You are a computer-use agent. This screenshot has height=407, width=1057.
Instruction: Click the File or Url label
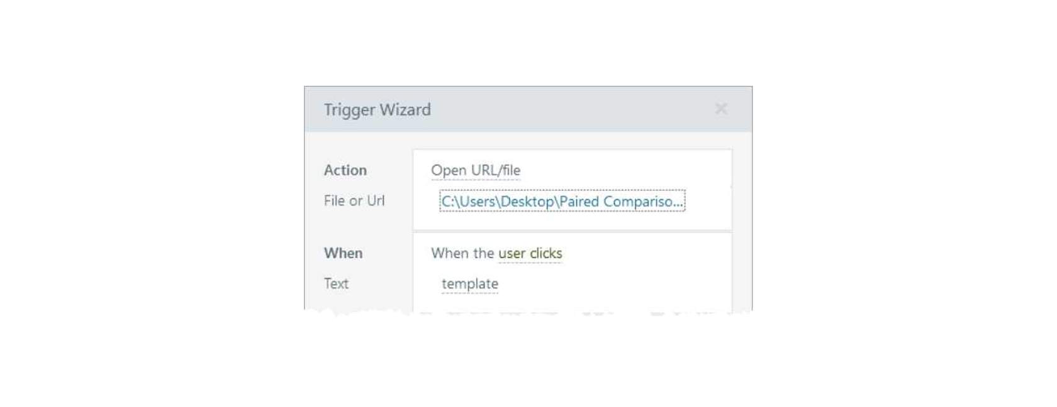(x=354, y=201)
